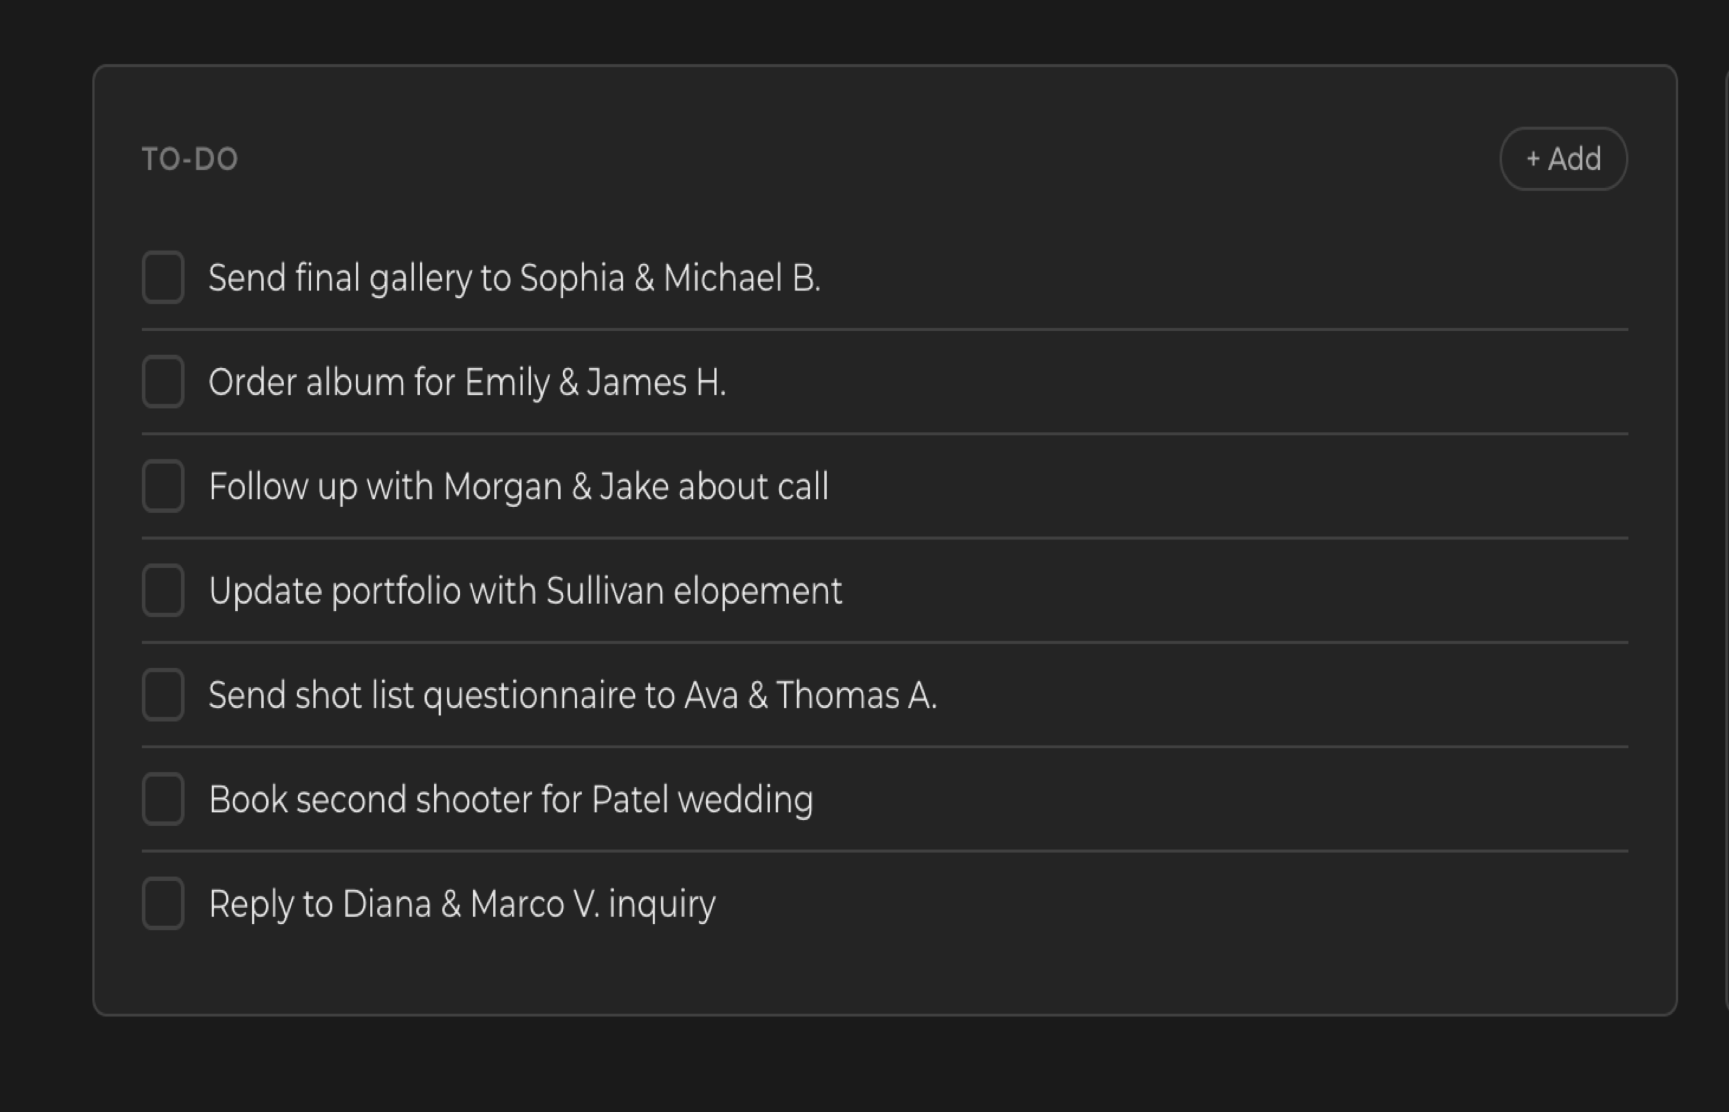Tick the Follow up with Morgan & Jake checkbox

163,486
